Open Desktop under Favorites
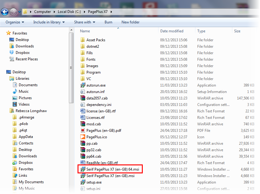Screen dimensions: 260x194 22,40
